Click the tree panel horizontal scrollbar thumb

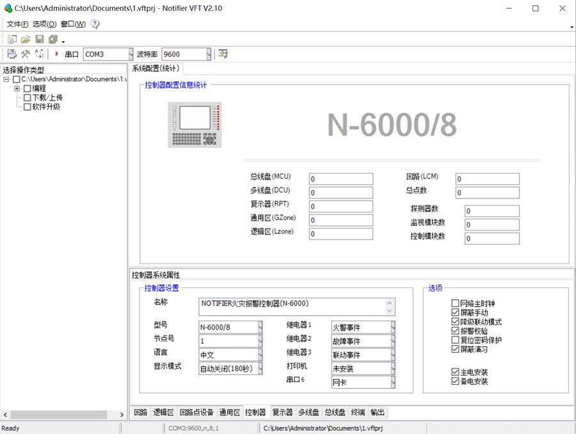pos(59,415)
